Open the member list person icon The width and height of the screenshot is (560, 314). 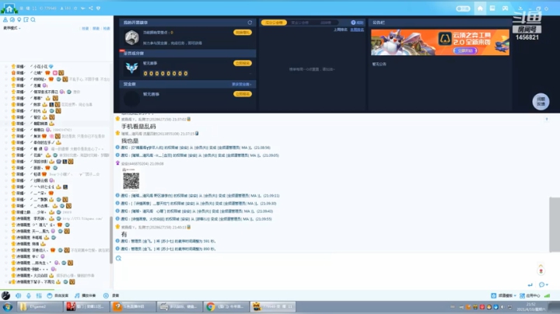point(5,19)
